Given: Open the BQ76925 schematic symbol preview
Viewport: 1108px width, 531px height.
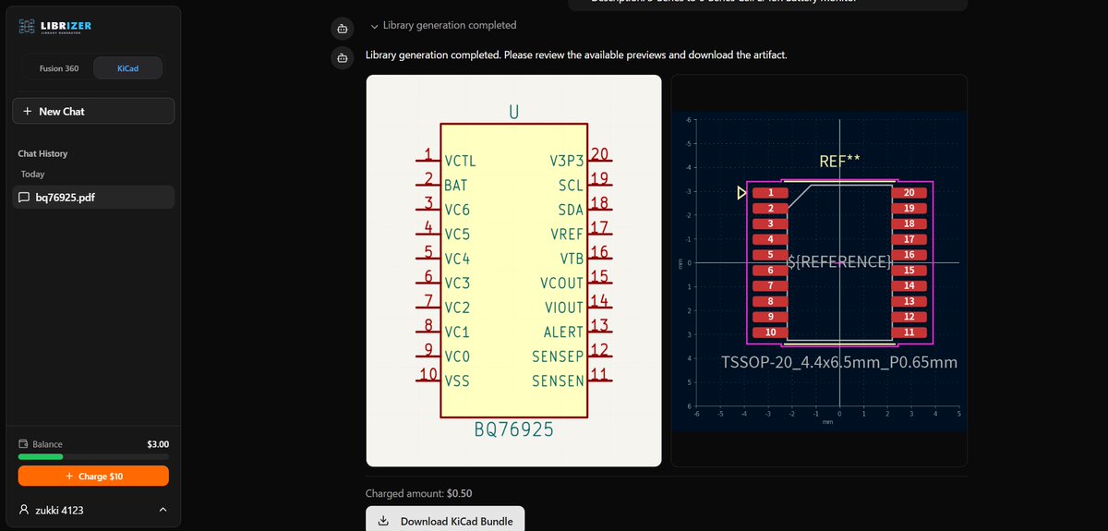Looking at the screenshot, I should [514, 271].
